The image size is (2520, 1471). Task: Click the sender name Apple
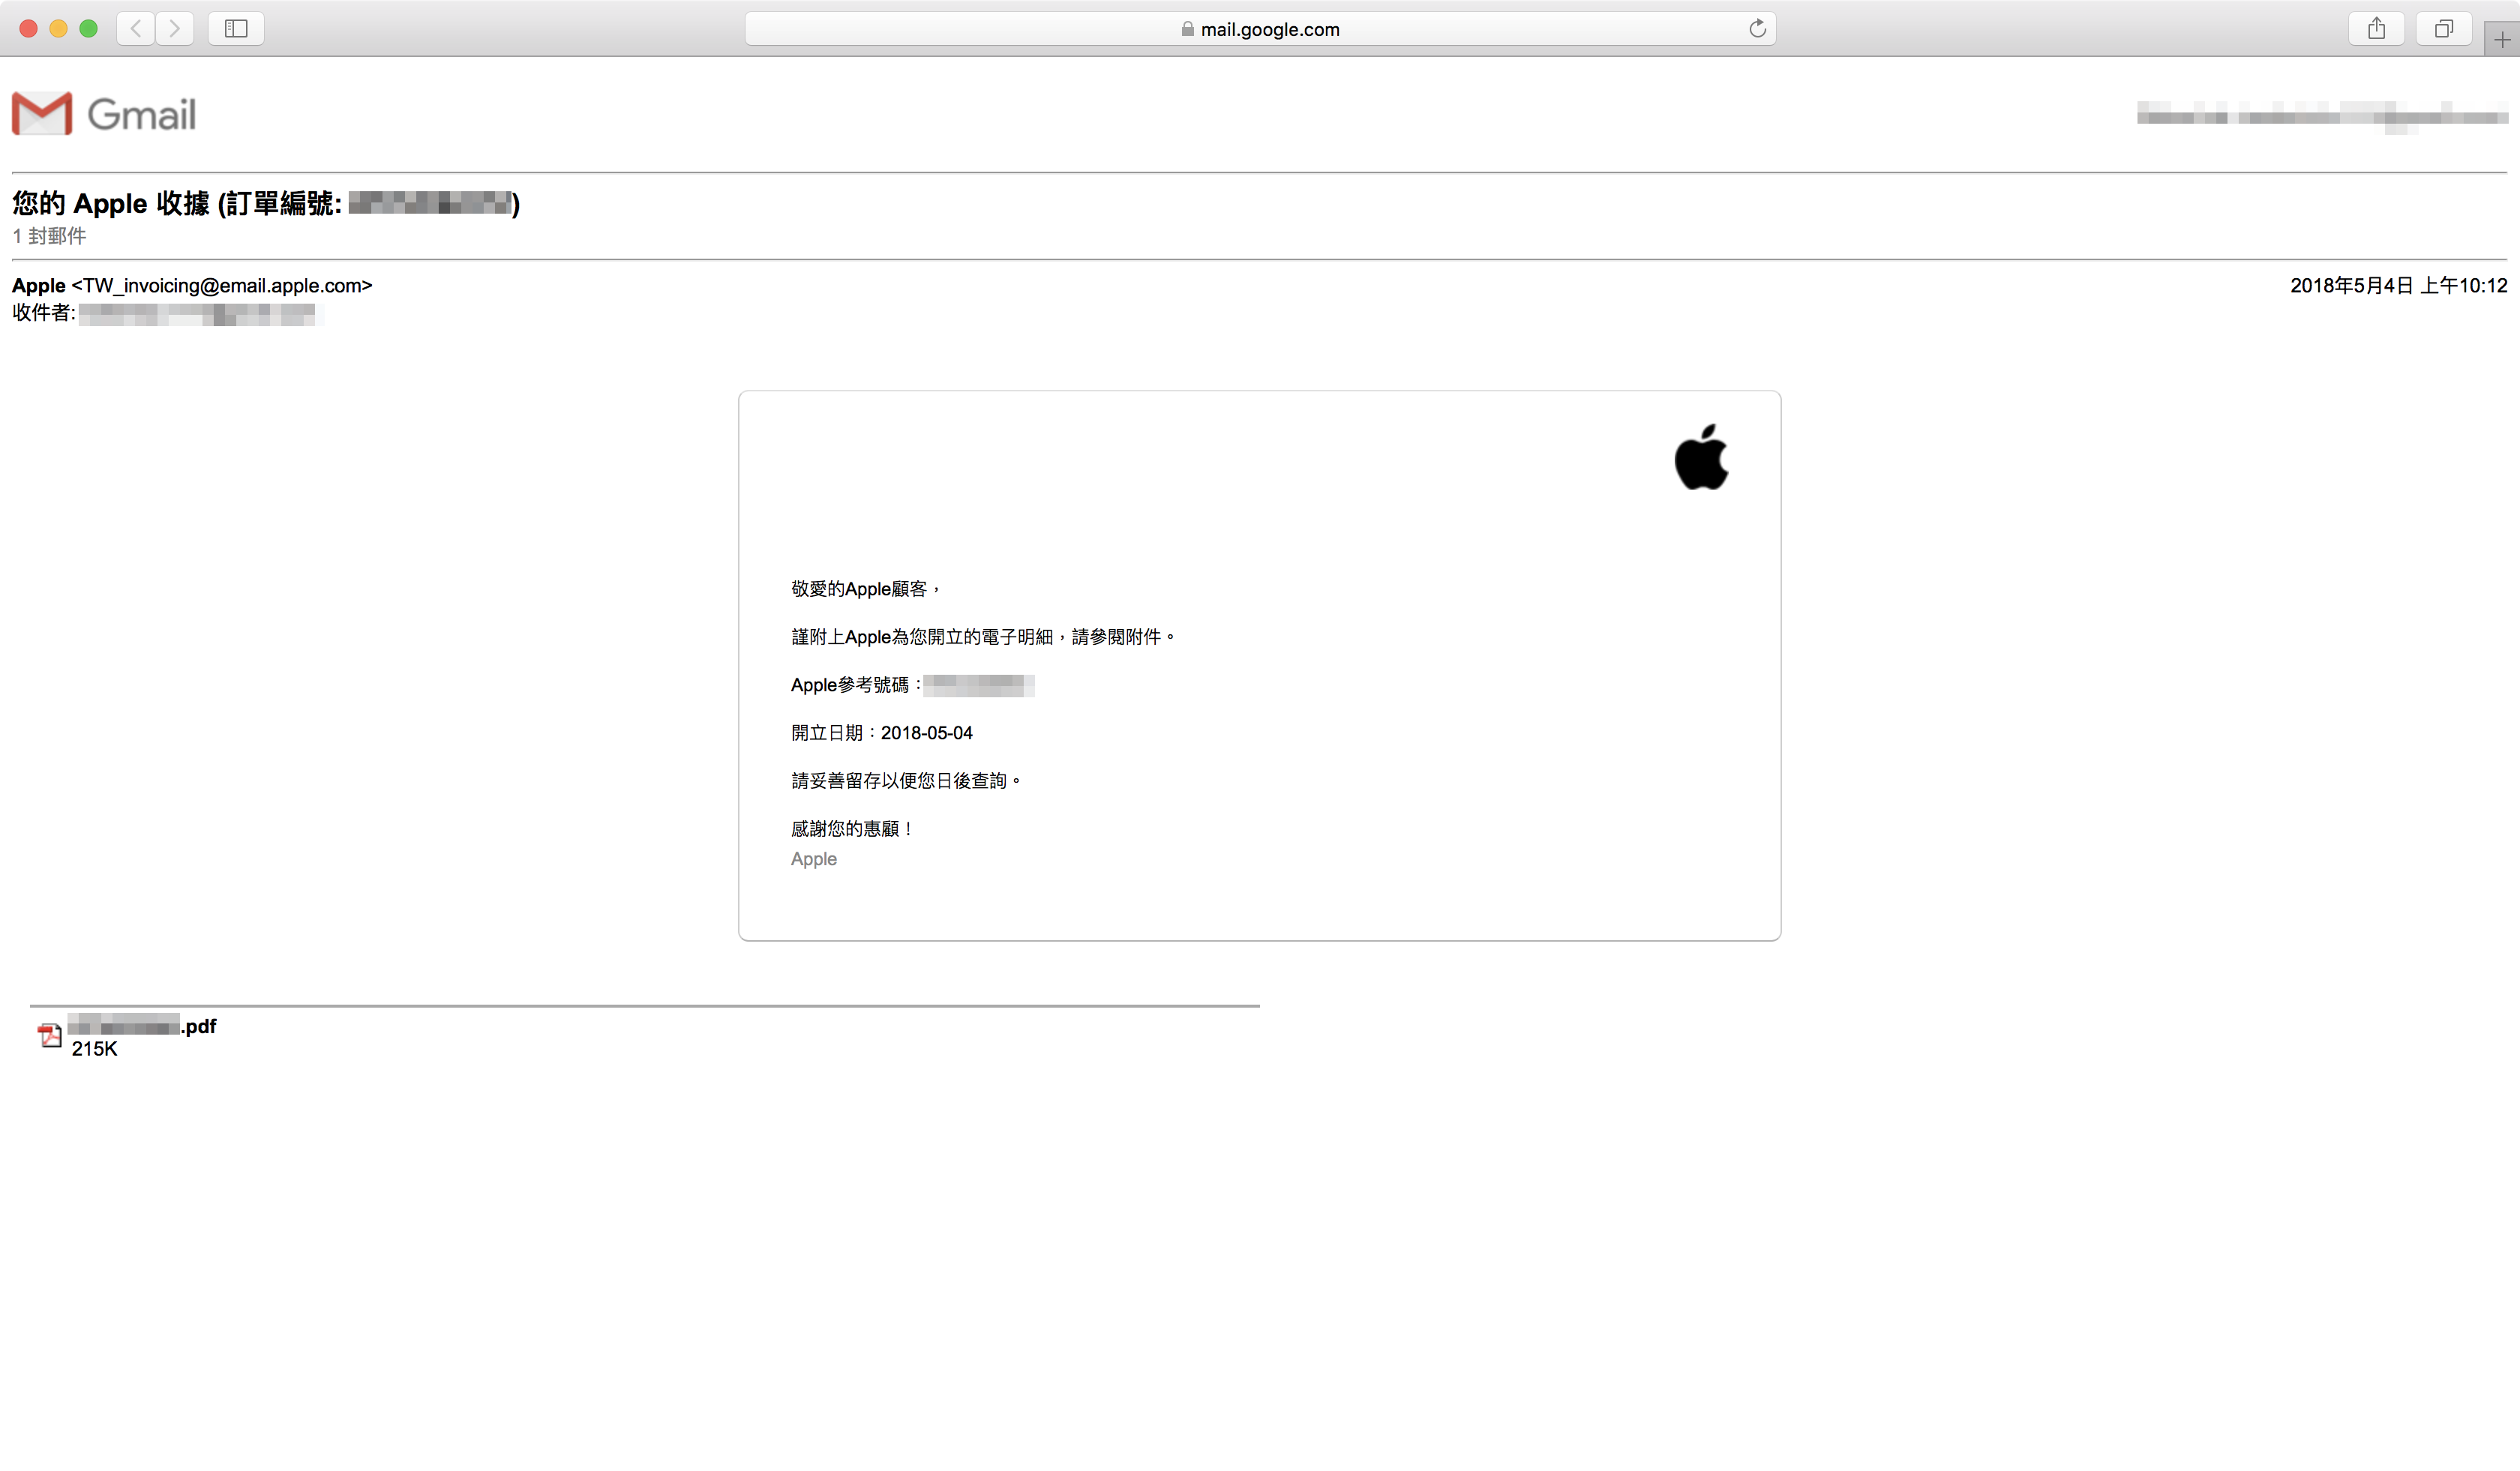[x=38, y=286]
